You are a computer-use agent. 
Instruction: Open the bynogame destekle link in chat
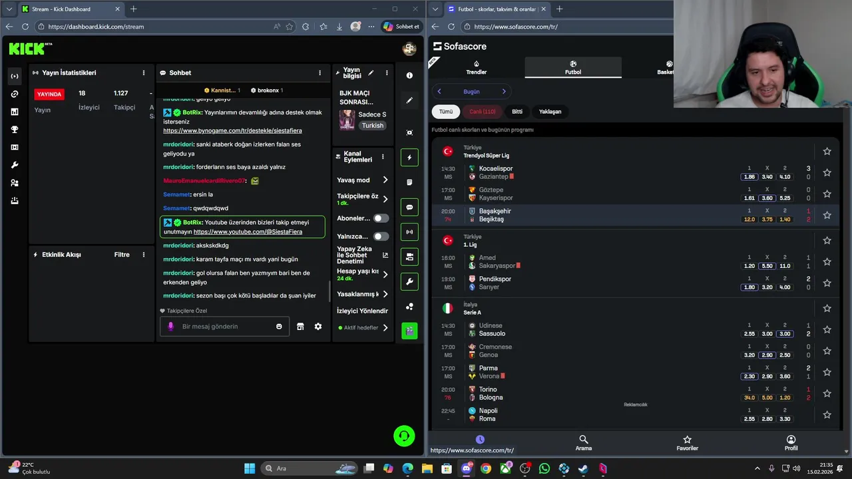coord(232,131)
